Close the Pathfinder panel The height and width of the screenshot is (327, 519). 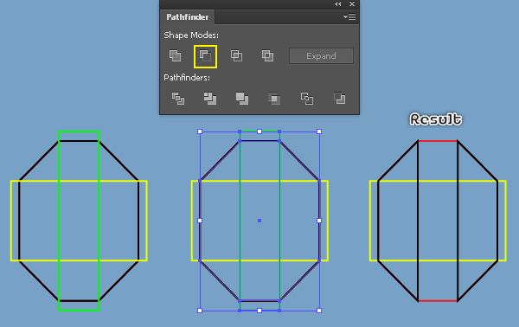pyautogui.click(x=352, y=4)
